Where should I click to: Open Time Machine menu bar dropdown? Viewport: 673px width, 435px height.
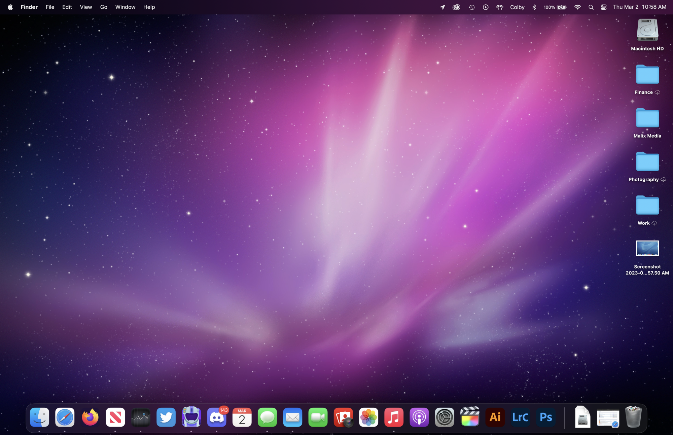472,7
